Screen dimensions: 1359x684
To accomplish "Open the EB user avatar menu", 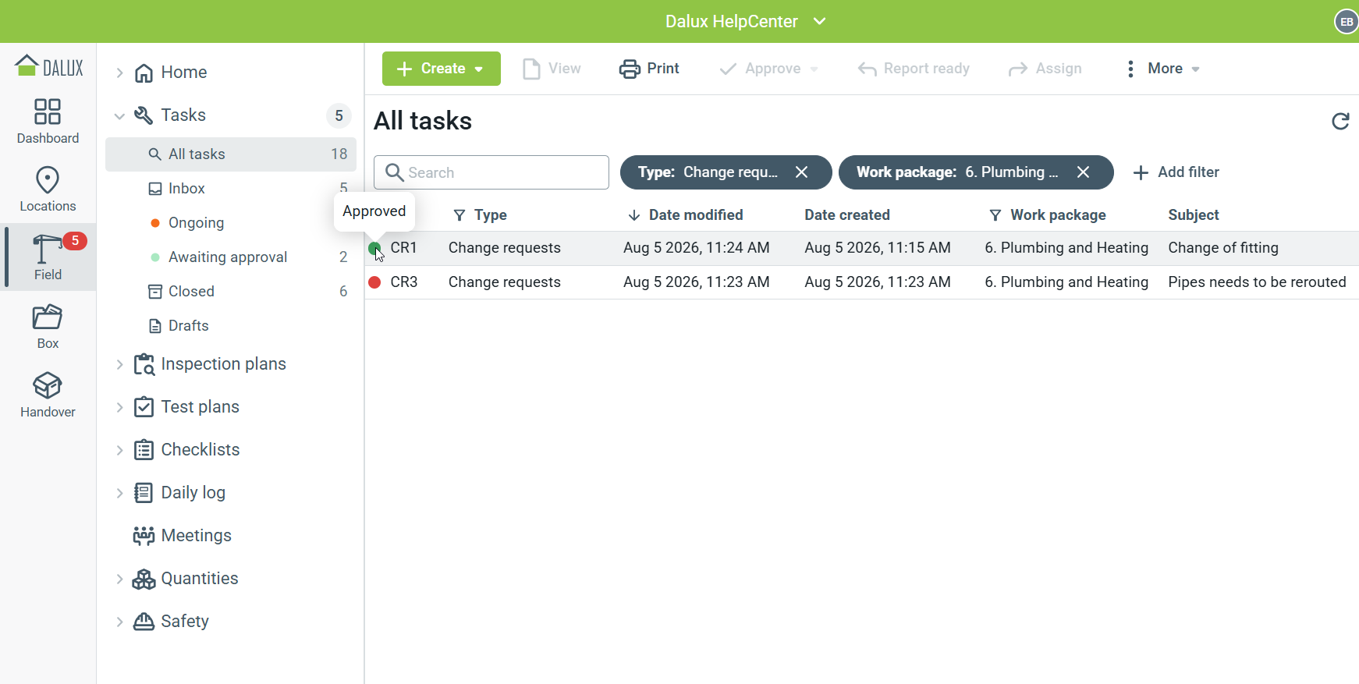I will point(1347,22).
